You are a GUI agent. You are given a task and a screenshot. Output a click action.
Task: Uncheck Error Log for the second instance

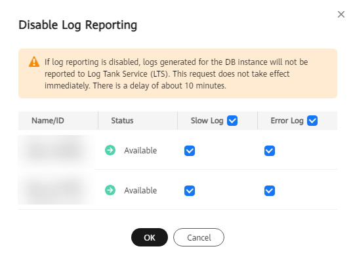(270, 191)
